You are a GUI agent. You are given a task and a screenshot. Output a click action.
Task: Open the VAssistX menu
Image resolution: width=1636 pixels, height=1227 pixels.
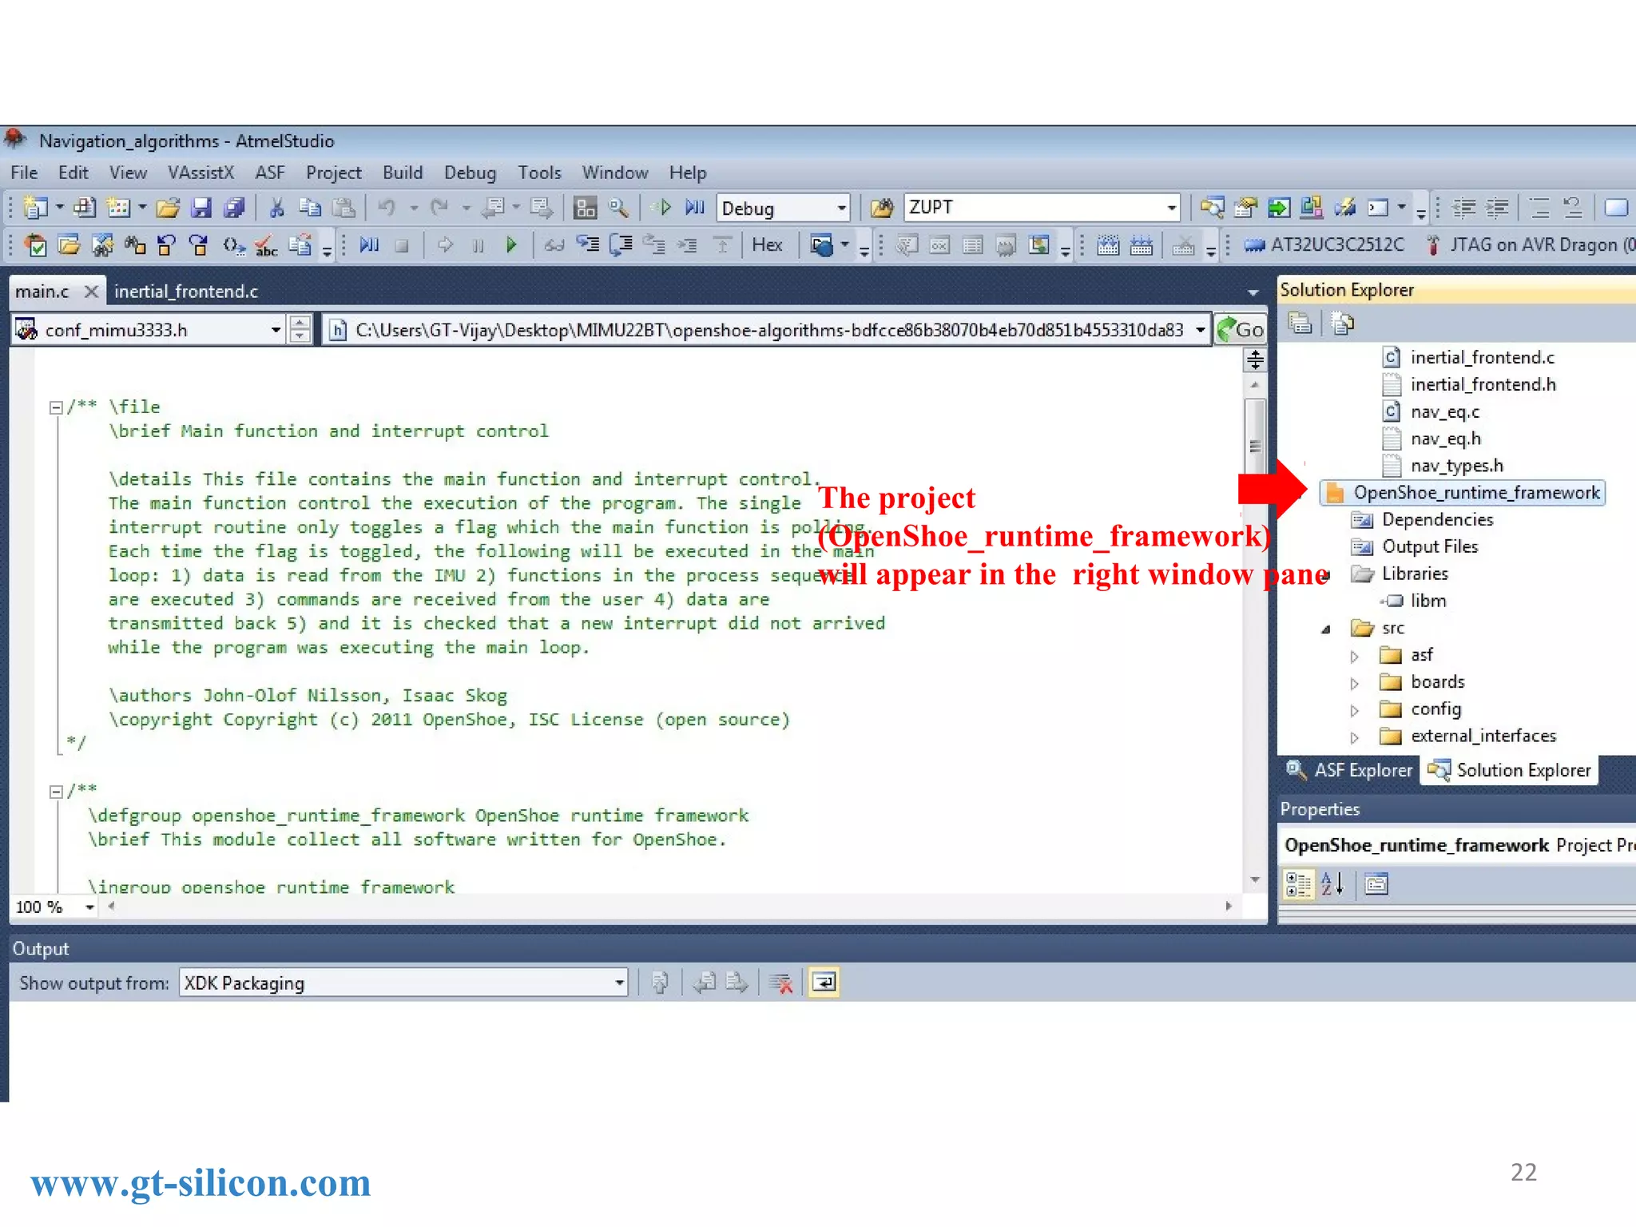pos(201,173)
